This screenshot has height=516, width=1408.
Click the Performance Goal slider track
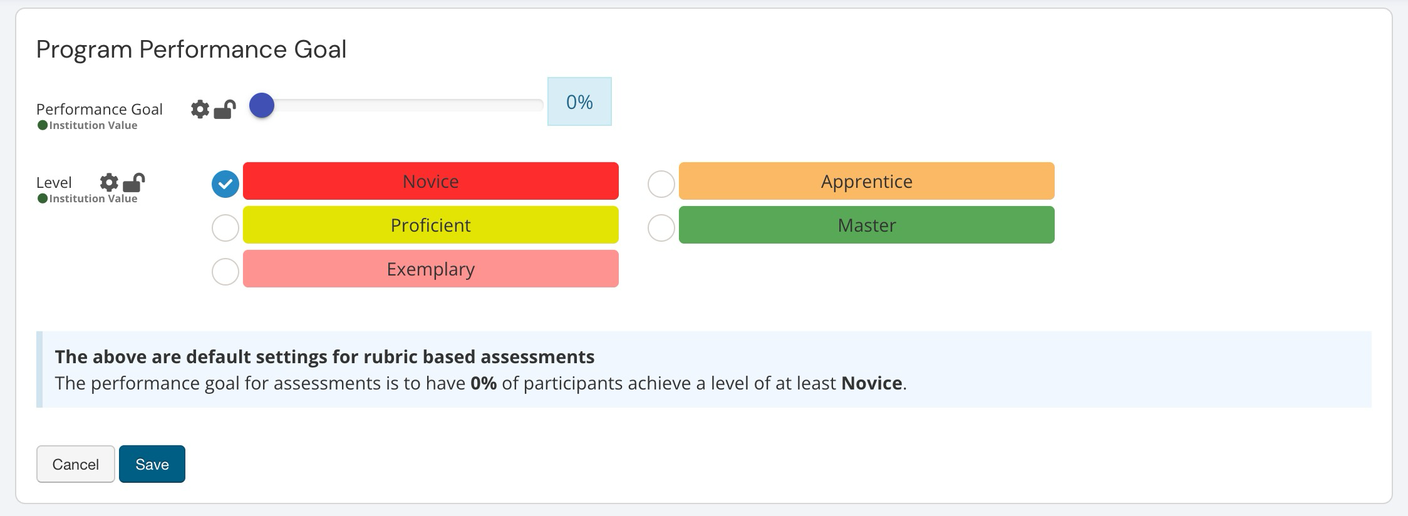pyautogui.click(x=407, y=105)
